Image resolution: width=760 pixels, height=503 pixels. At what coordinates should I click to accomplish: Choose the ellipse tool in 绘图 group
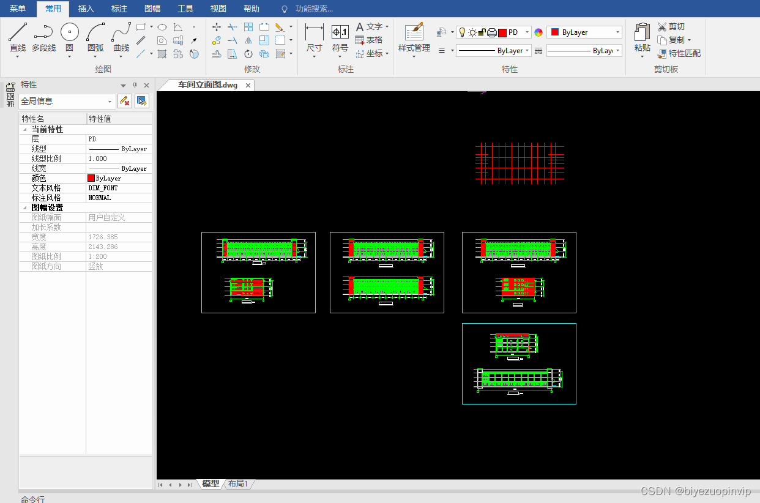point(162,27)
